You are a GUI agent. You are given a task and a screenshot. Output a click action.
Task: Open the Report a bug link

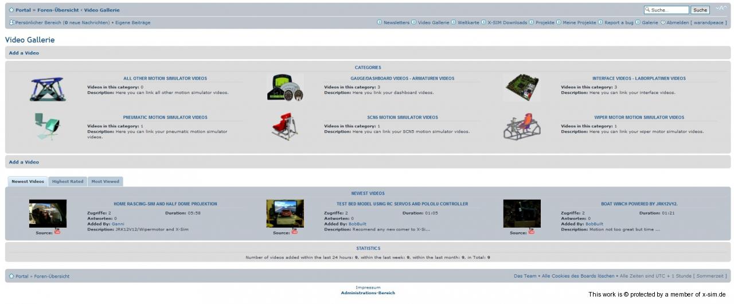(x=619, y=23)
